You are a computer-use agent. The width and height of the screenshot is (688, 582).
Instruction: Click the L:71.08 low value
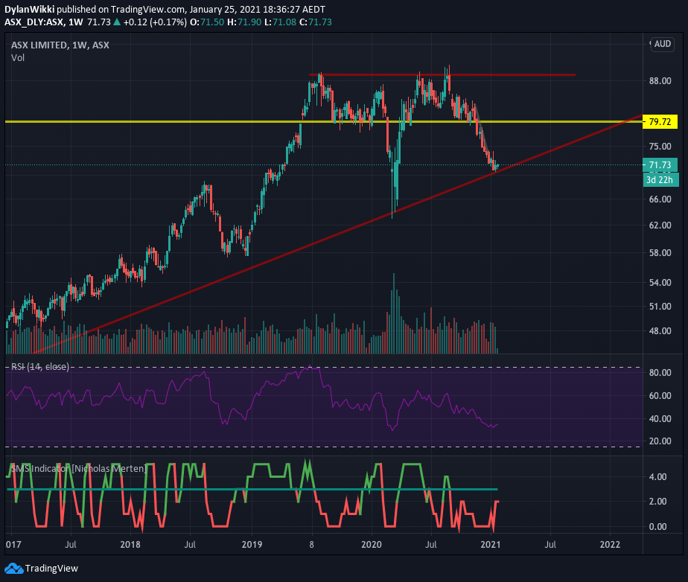pyautogui.click(x=281, y=22)
